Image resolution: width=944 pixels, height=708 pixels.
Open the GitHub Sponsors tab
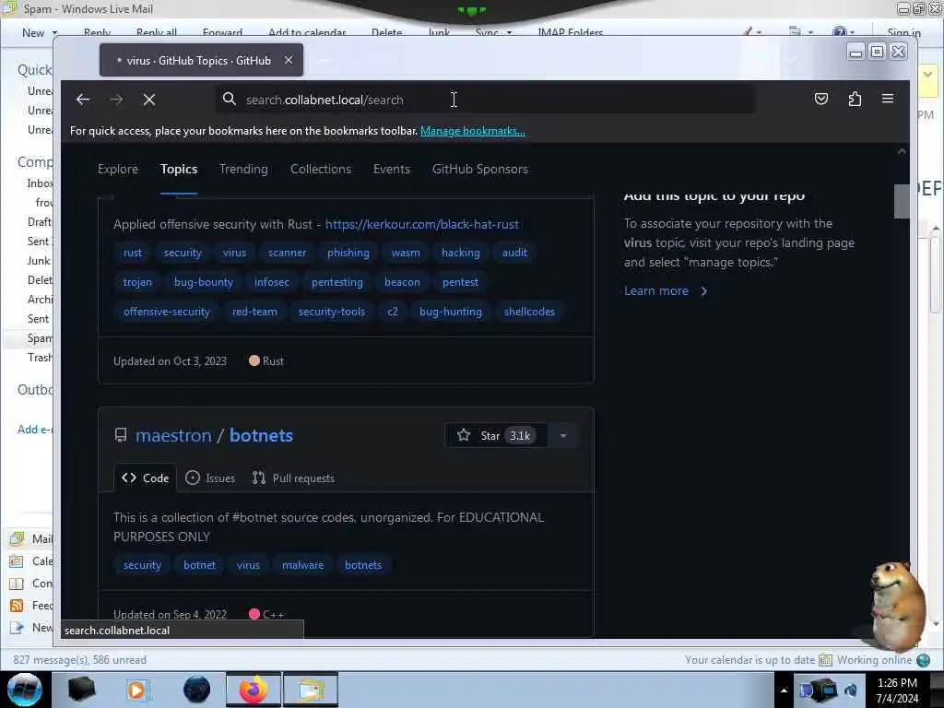click(479, 170)
